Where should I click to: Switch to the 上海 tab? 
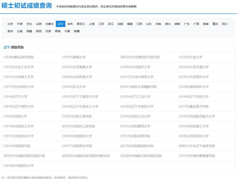click(x=92, y=24)
